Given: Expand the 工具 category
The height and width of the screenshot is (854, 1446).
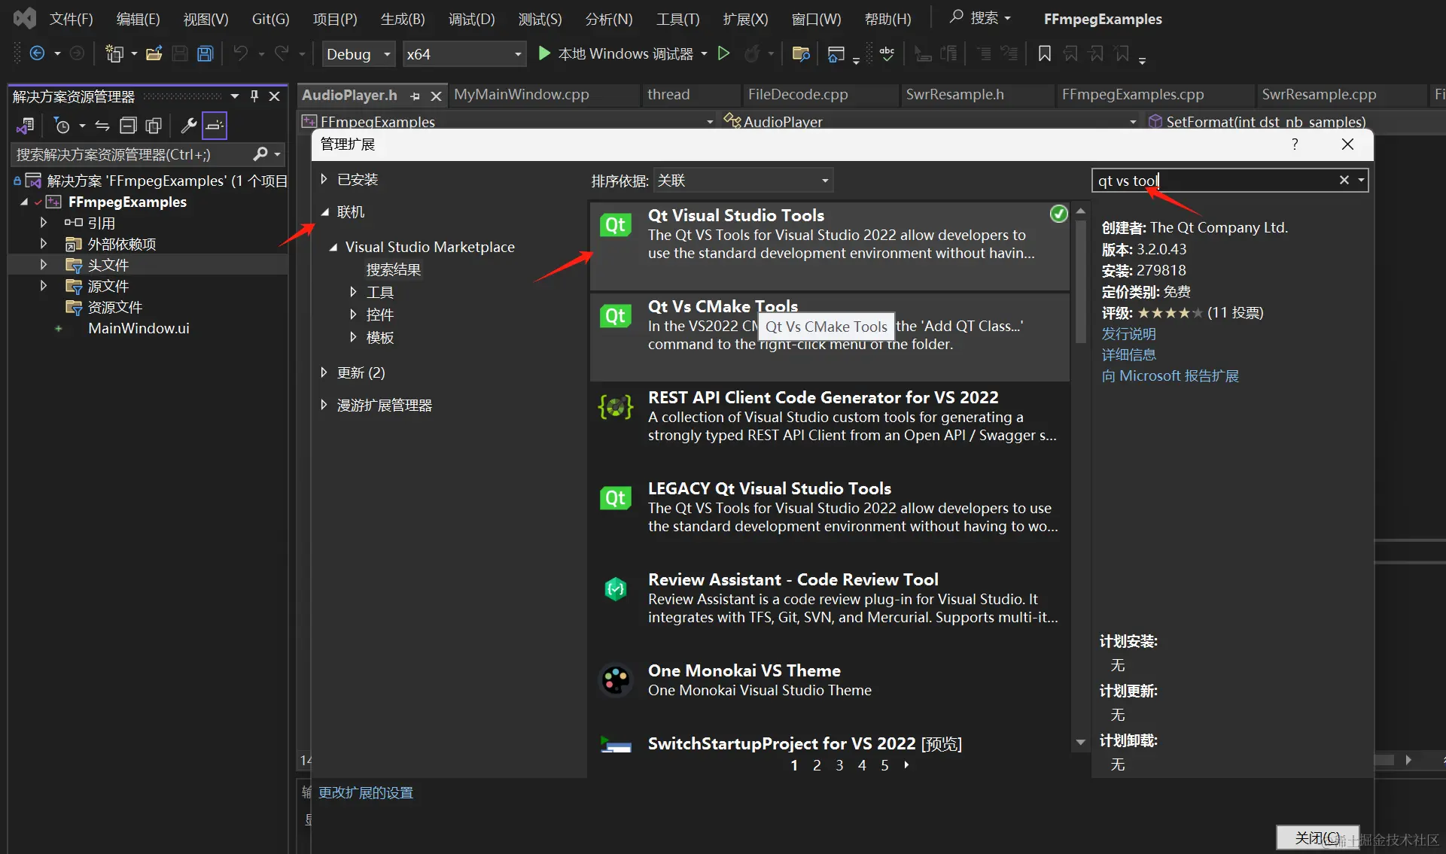Looking at the screenshot, I should 353,292.
